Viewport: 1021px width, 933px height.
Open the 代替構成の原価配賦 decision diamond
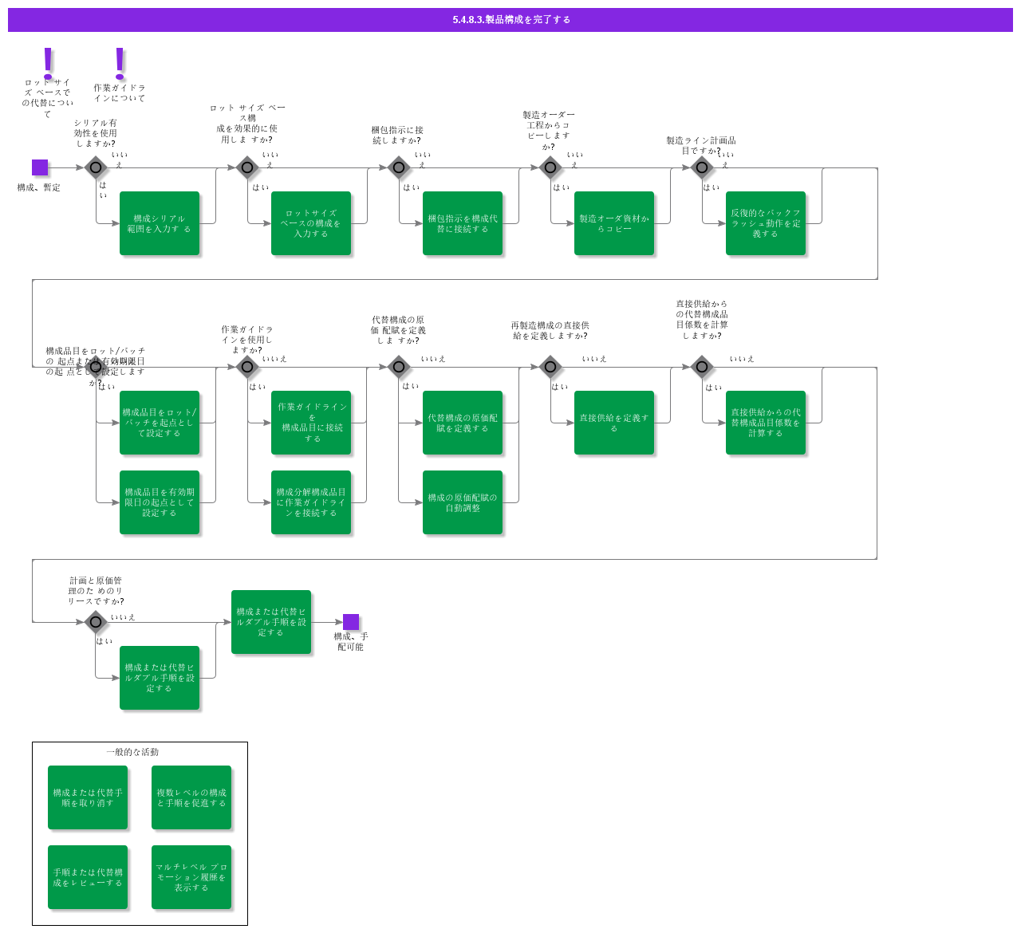398,367
